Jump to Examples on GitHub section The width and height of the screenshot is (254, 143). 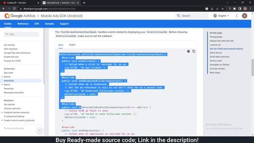[219, 65]
